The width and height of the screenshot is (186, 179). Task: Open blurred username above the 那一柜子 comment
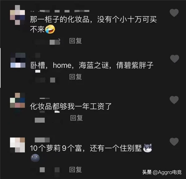tap(60, 11)
